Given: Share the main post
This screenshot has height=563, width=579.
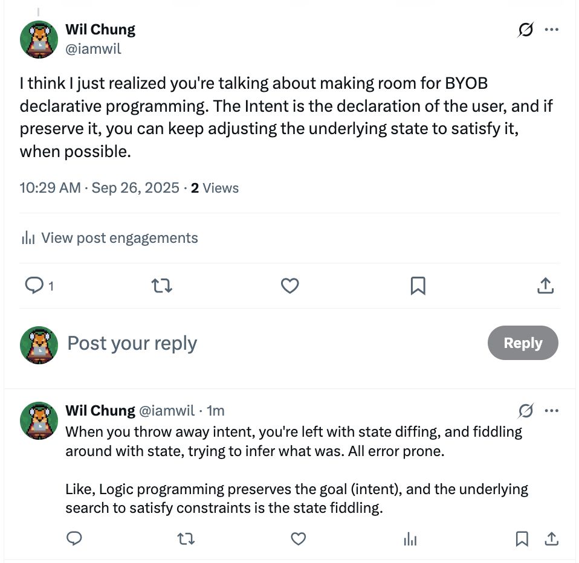Looking at the screenshot, I should click(x=545, y=286).
